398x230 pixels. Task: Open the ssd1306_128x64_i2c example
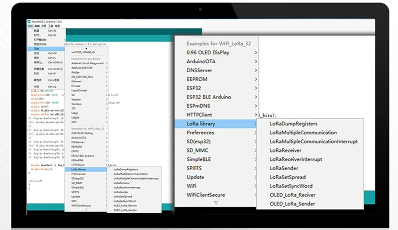click(x=83, y=52)
